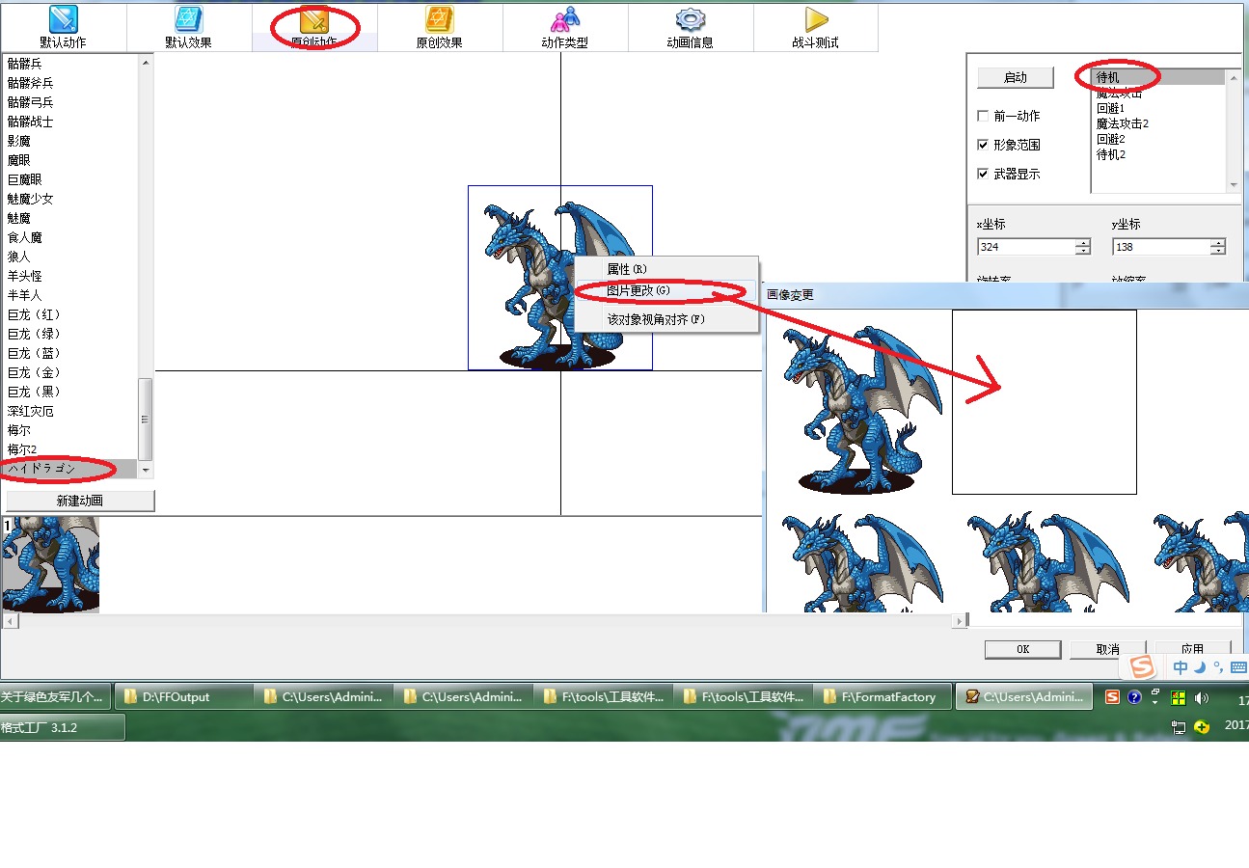
Task: Select 巨龙（蓝） in the monster list
Action: (x=69, y=353)
